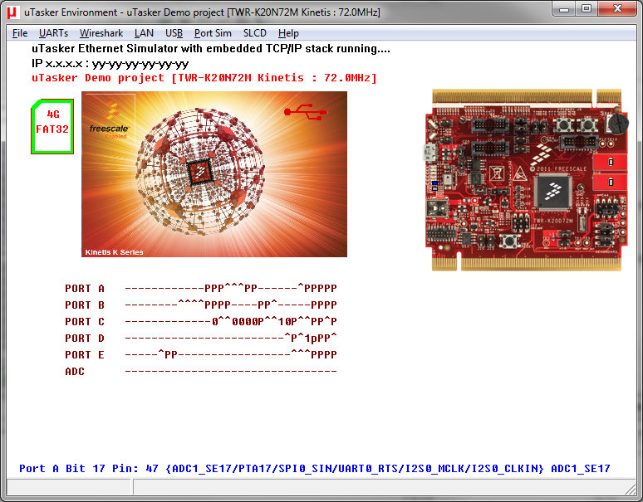
Task: Click the 4G FAT32 SD card icon
Action: point(52,126)
